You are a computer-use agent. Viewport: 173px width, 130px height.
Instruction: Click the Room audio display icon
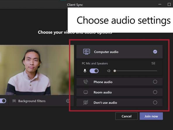coord(86,92)
